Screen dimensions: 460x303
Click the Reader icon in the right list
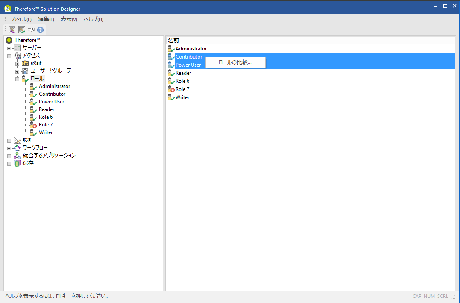pyautogui.click(x=171, y=73)
